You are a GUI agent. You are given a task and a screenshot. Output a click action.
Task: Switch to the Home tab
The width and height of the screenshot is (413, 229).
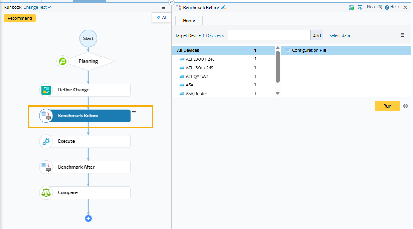click(189, 21)
